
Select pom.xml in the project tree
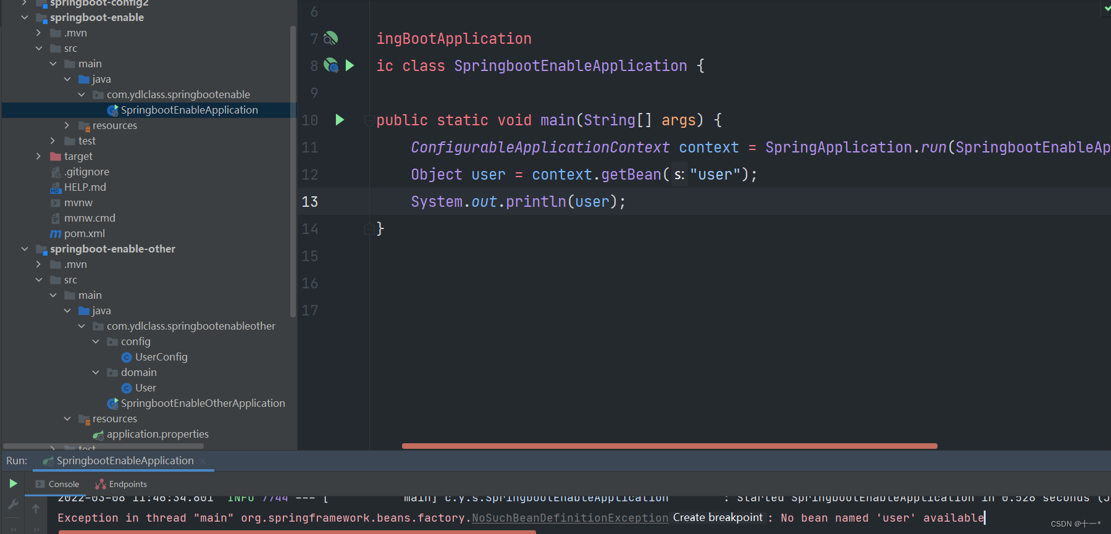(85, 233)
